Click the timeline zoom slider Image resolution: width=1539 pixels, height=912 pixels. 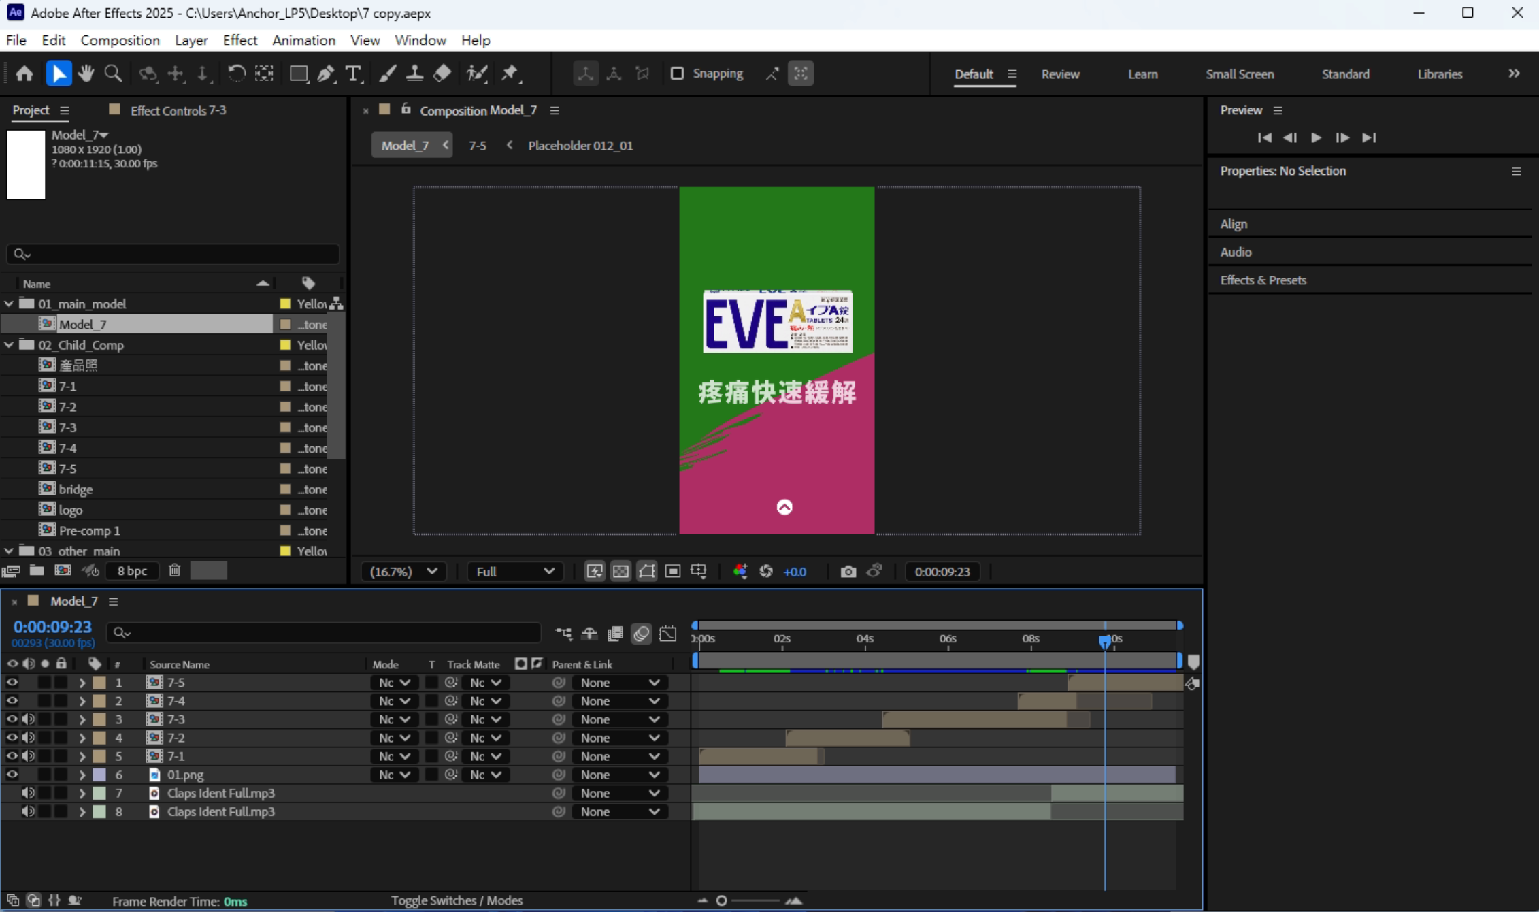pyautogui.click(x=721, y=900)
